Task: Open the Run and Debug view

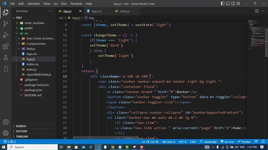Action: (5, 35)
